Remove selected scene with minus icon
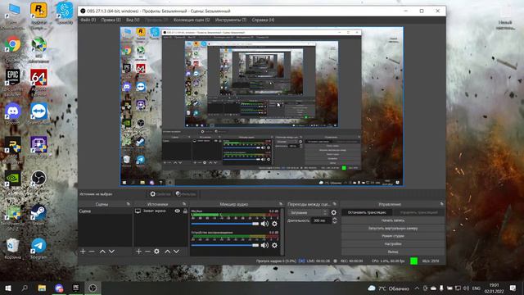524x295 pixels. [92, 252]
